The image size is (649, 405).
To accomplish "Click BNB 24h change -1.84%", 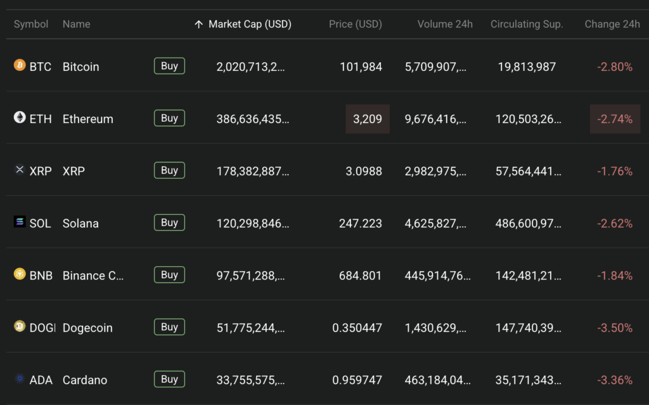I will 615,275.
